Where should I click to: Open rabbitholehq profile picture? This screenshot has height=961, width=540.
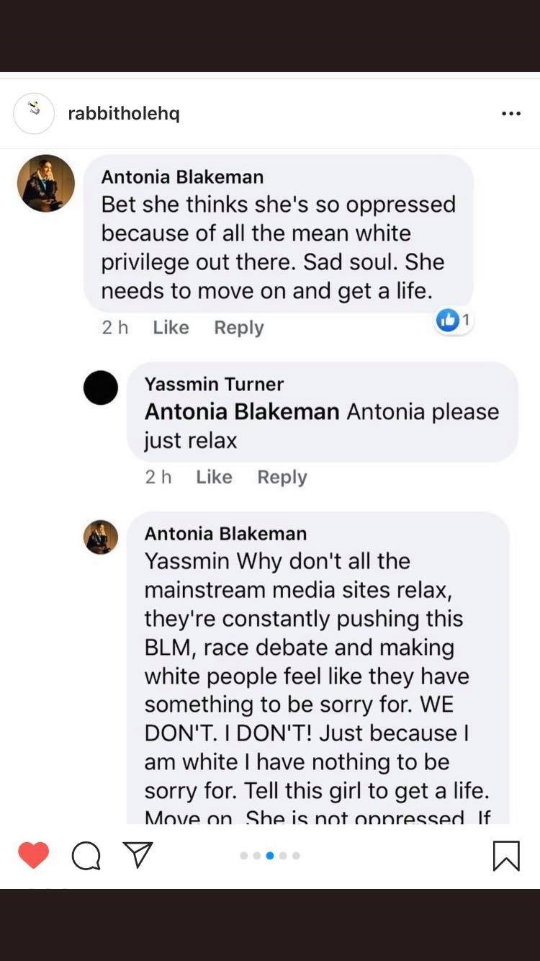34,113
